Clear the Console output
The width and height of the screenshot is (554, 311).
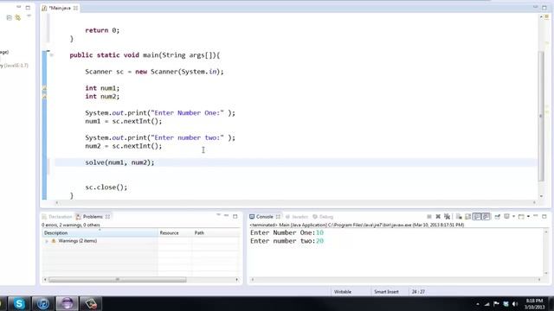[459, 217]
